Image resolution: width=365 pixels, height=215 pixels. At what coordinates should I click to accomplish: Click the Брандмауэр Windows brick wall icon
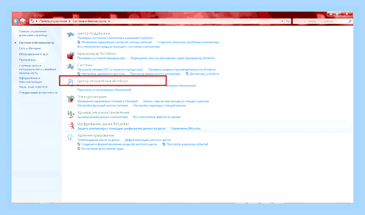[x=70, y=56]
